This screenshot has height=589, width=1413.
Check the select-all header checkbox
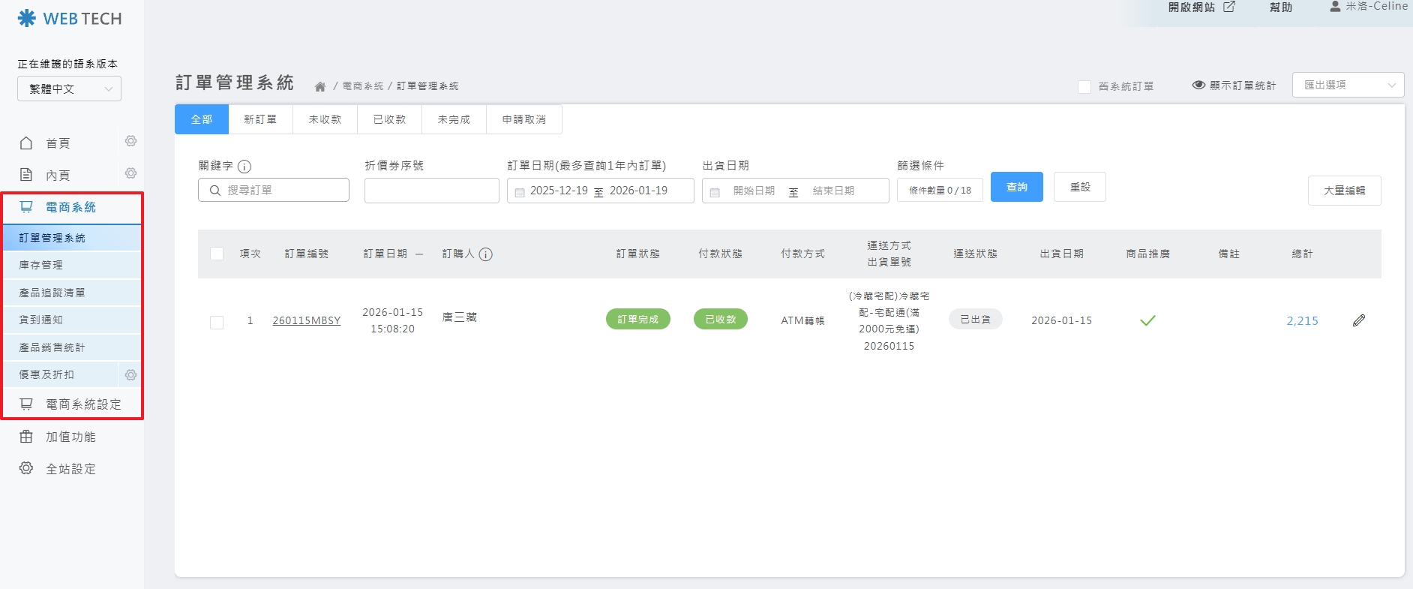[x=217, y=254]
